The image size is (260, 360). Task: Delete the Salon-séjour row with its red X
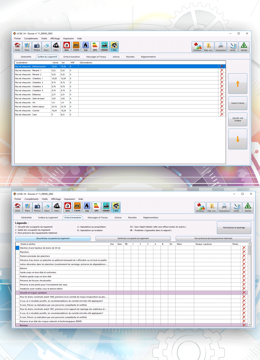tap(222, 107)
